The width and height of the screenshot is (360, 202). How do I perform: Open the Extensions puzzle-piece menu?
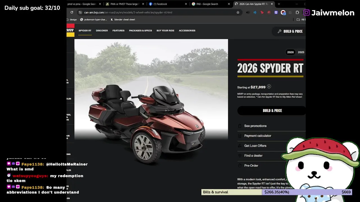(x=297, y=12)
